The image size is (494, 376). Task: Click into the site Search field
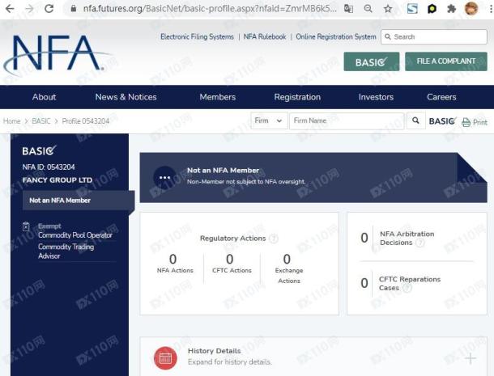click(434, 37)
